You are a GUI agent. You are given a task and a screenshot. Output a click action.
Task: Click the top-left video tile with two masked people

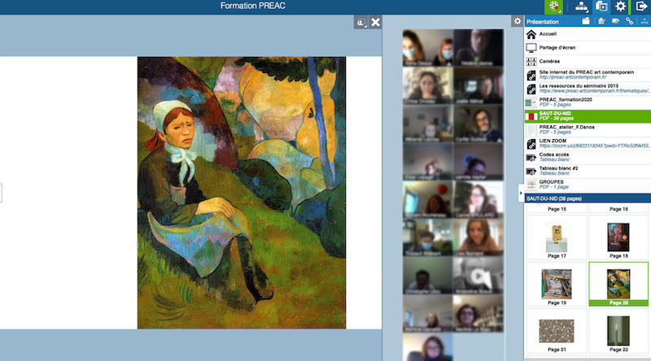click(428, 48)
